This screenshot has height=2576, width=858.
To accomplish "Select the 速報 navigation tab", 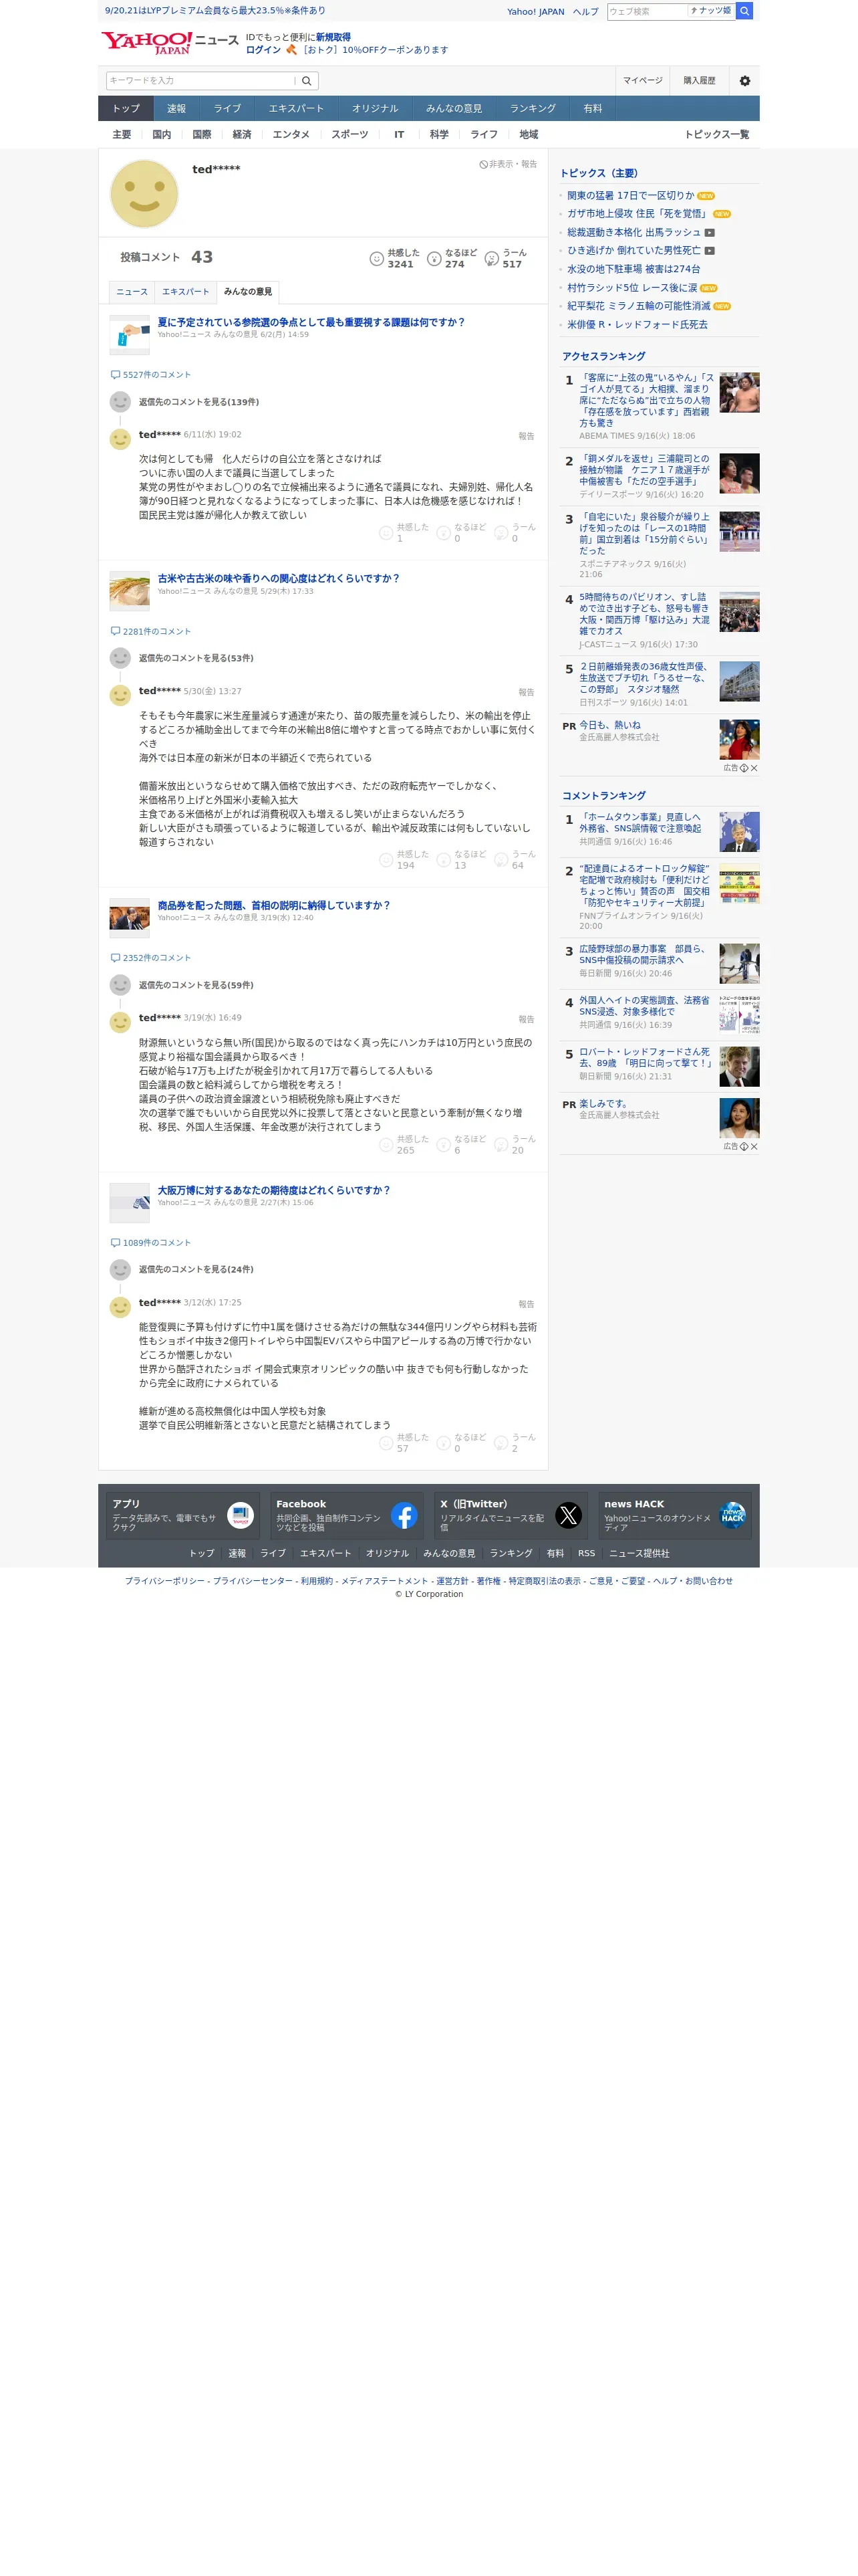I will tap(177, 109).
